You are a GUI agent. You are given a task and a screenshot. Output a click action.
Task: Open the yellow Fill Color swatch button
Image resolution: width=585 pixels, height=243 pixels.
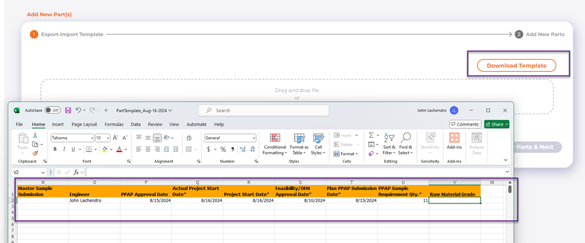(104, 149)
